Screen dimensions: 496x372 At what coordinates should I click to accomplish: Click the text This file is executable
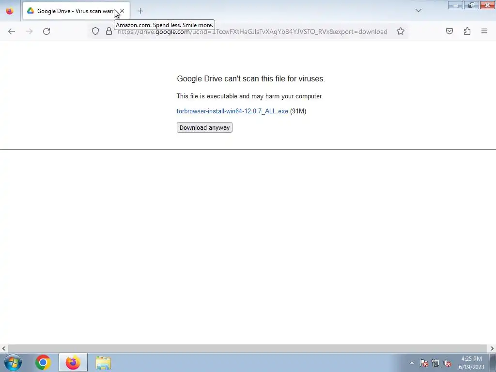click(x=249, y=96)
